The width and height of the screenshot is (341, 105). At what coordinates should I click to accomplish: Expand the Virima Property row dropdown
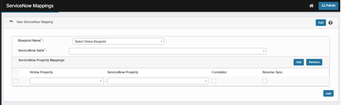click(66, 81)
